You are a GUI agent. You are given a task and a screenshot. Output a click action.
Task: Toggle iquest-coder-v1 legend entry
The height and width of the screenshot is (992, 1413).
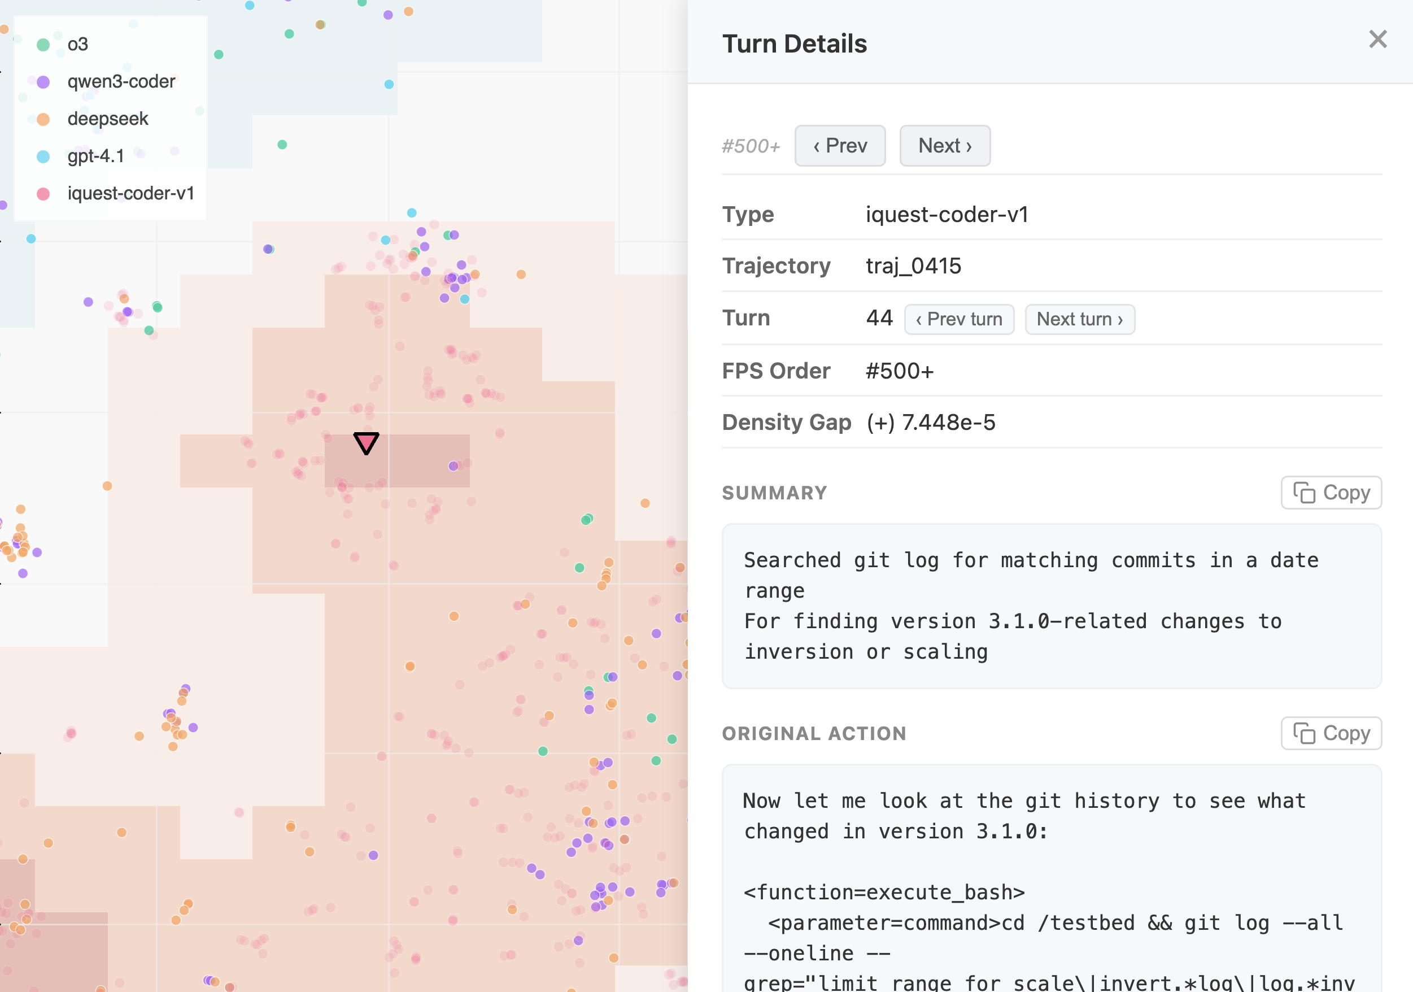point(130,193)
